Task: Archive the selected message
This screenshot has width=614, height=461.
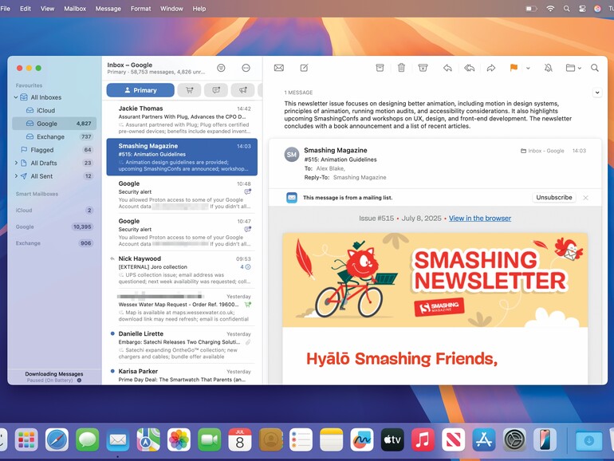Action: (x=380, y=68)
